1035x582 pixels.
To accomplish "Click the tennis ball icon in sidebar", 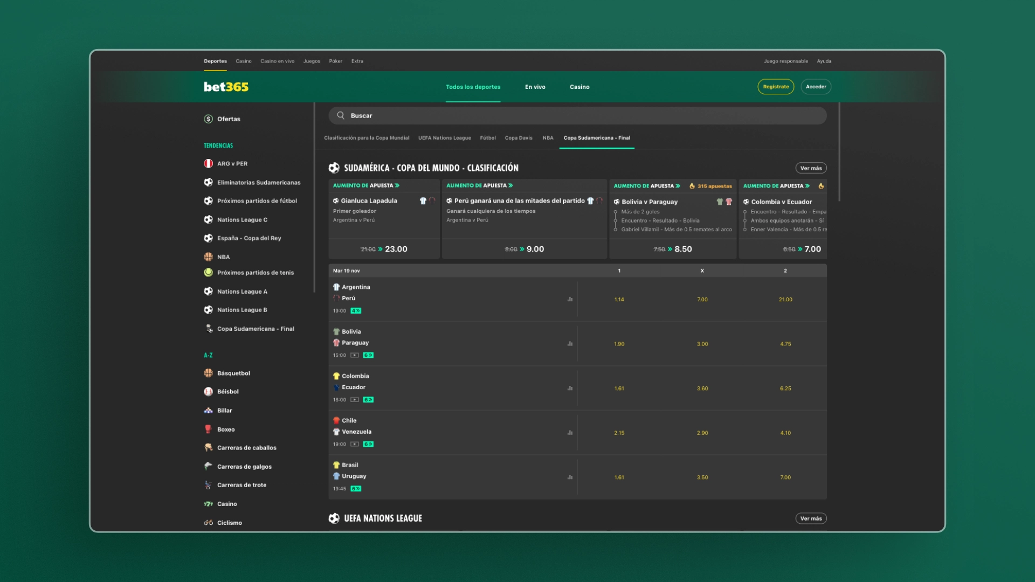I will tap(208, 273).
